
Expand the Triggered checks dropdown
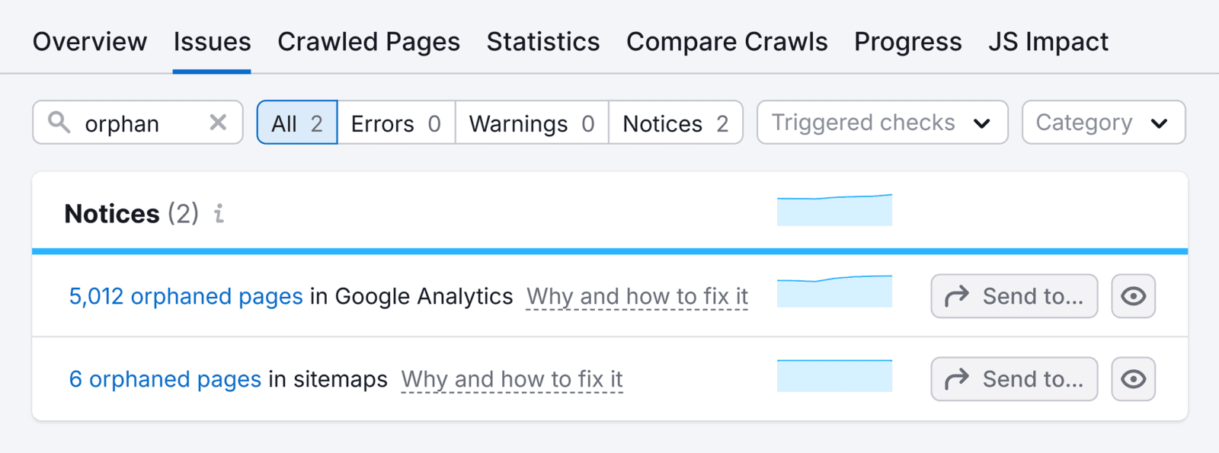[882, 123]
